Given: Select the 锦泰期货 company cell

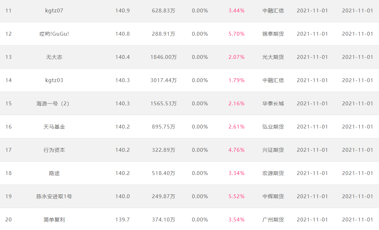Looking at the screenshot, I should [273, 34].
